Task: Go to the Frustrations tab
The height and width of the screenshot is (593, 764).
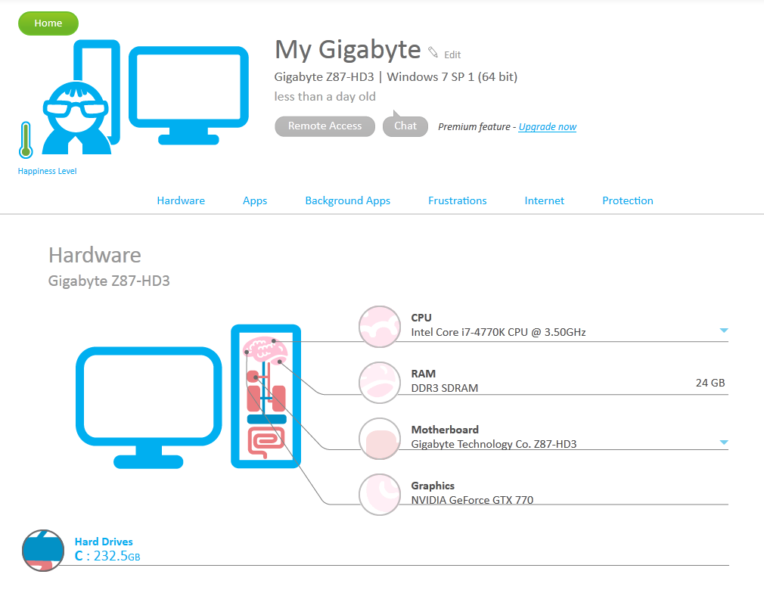Action: click(x=457, y=200)
